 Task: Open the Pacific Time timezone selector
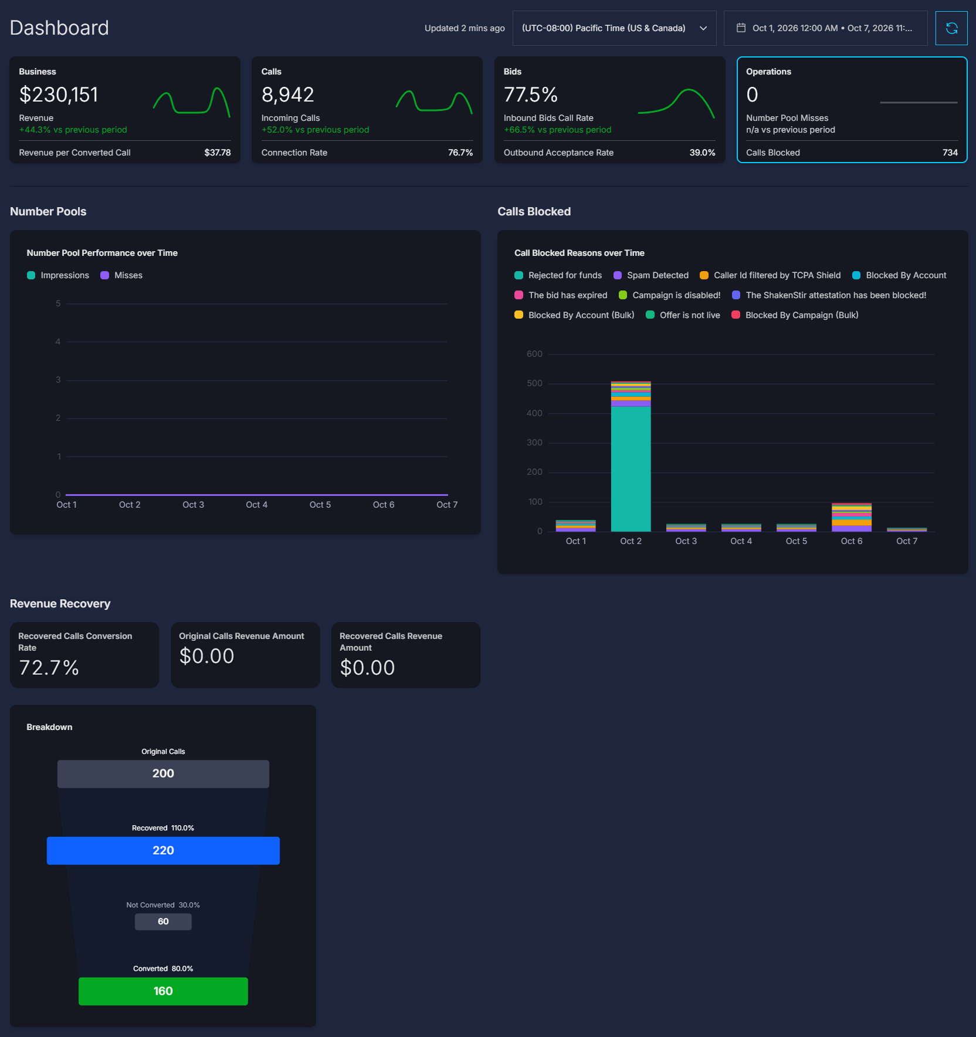614,28
